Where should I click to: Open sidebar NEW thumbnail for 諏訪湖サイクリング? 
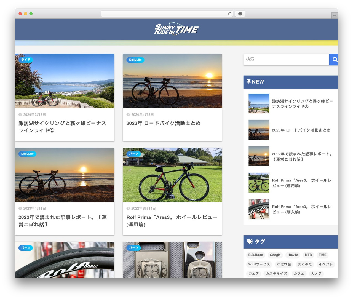pyautogui.click(x=259, y=103)
